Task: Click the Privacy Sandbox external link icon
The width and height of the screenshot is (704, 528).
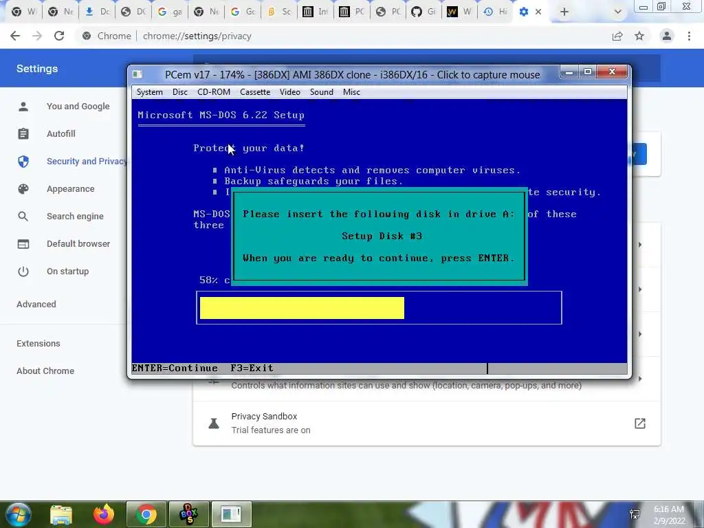Action: (640, 423)
